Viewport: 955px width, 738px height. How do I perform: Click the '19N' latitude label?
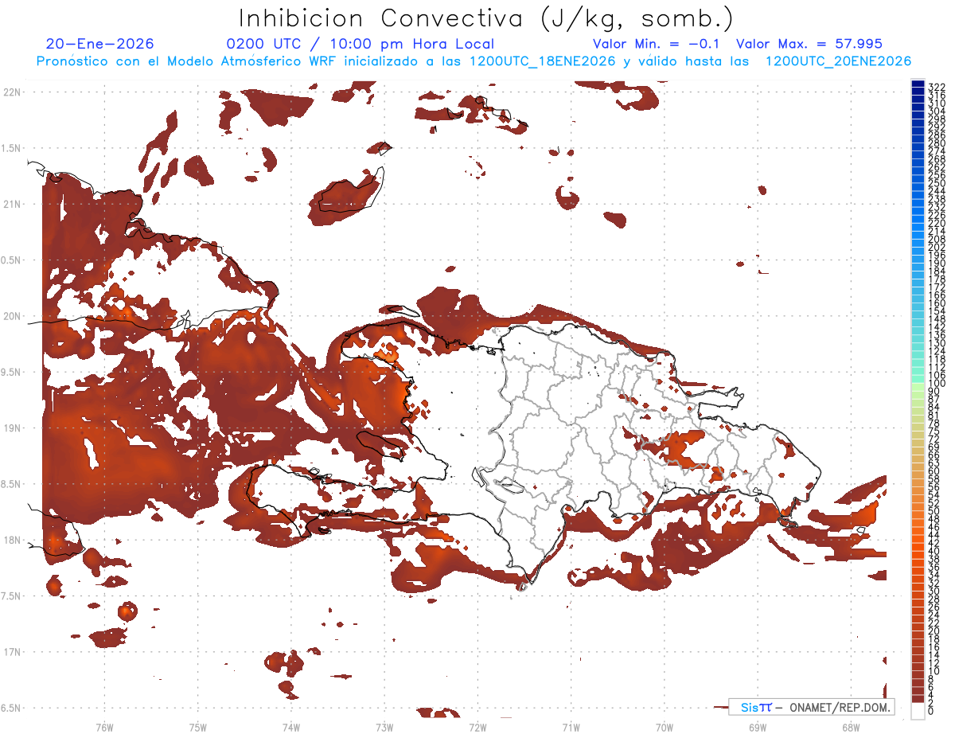click(x=12, y=428)
